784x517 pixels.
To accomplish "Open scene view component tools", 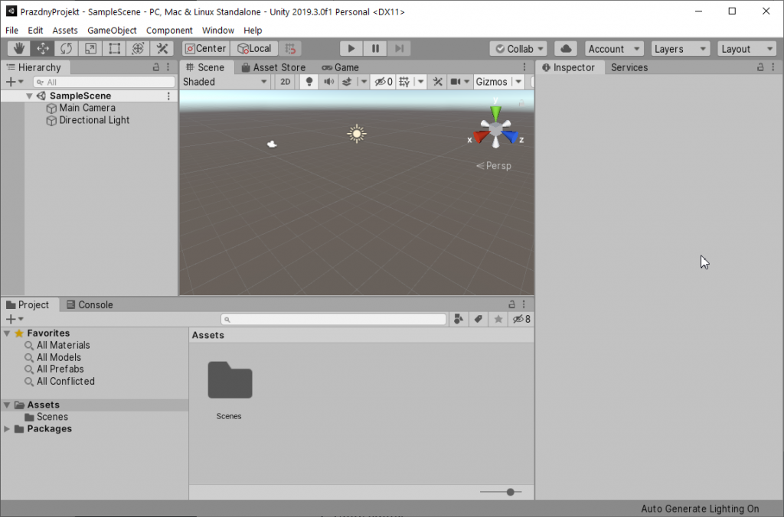I will 437,82.
